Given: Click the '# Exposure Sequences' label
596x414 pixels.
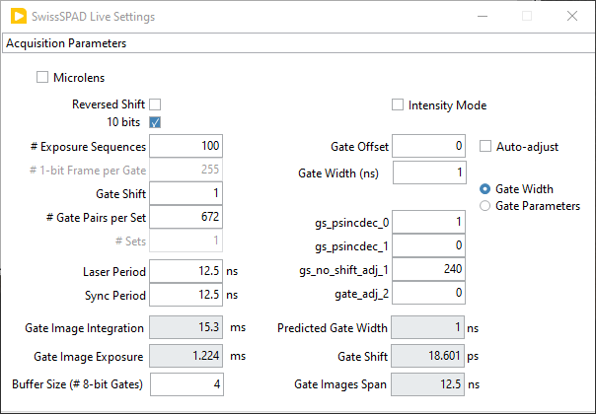Looking at the screenshot, I should coord(88,147).
